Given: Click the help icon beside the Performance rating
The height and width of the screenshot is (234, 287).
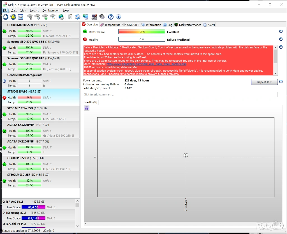Looking at the screenshot, I should (281, 32).
